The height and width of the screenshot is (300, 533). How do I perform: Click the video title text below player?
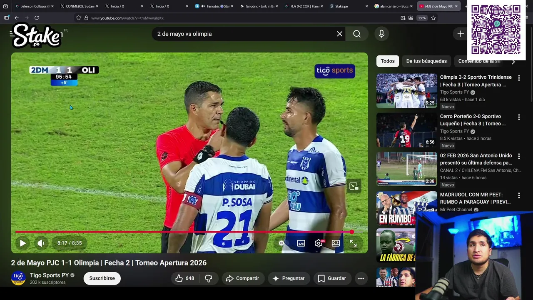109,262
